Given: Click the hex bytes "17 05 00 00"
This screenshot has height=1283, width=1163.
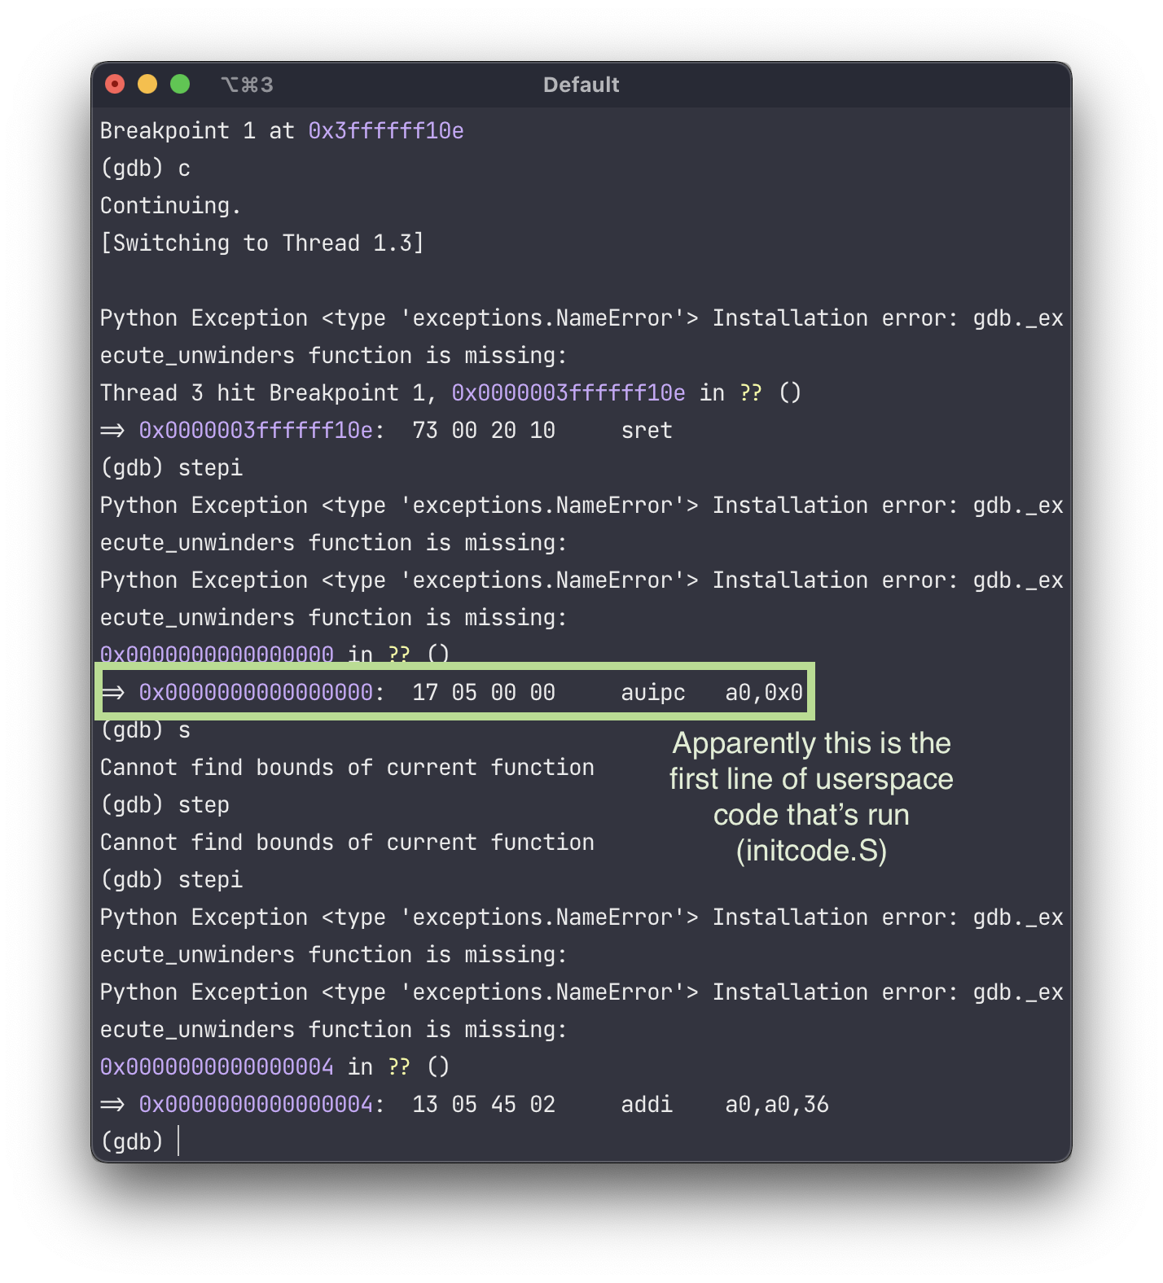Looking at the screenshot, I should tap(484, 693).
